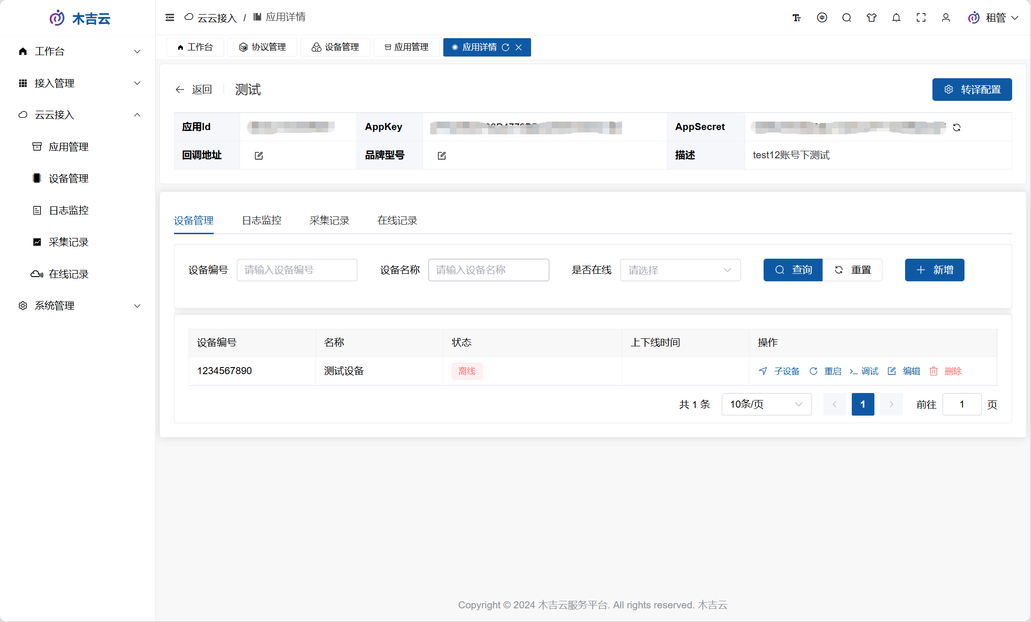This screenshot has width=1031, height=622.
Task: Click the 木吉云 logo
Action: [80, 18]
